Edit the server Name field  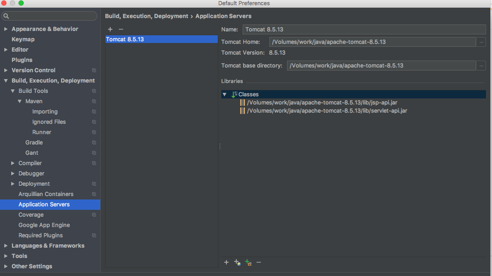(x=364, y=29)
